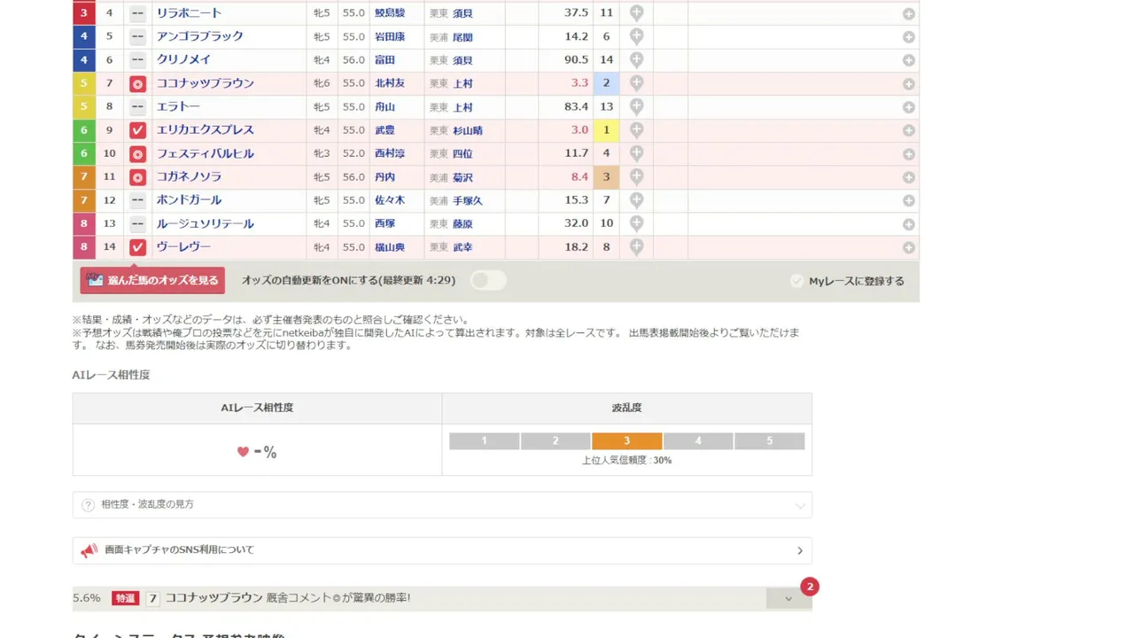The image size is (1134, 638).
Task: Toggle the ◎ mark on コガネノソラ
Action: [x=137, y=177]
